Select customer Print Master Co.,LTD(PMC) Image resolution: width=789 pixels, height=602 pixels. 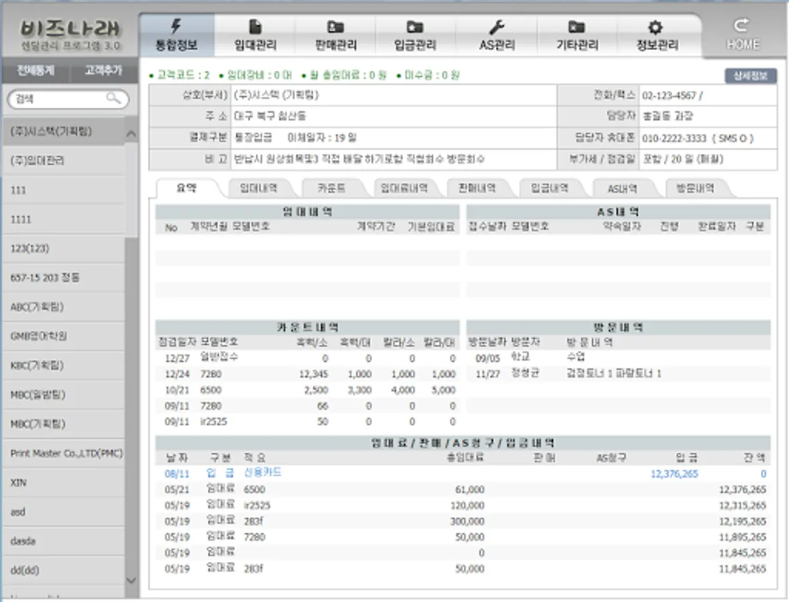[x=66, y=454]
